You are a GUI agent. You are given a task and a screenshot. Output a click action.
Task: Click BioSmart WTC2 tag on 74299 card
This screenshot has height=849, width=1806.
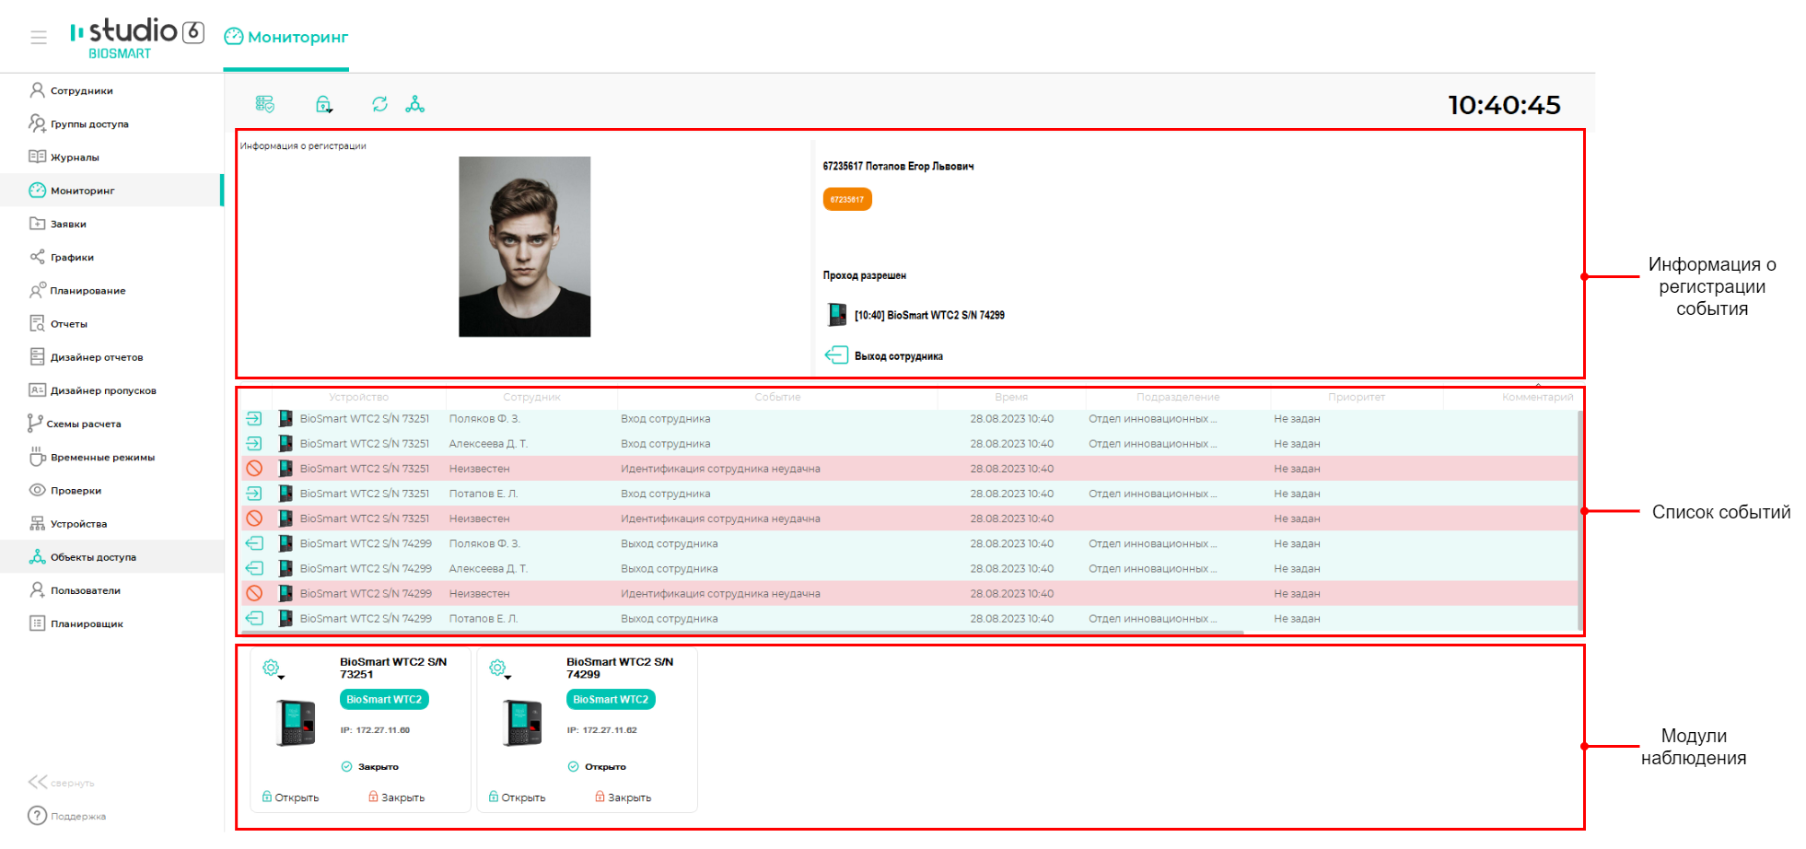click(x=611, y=699)
